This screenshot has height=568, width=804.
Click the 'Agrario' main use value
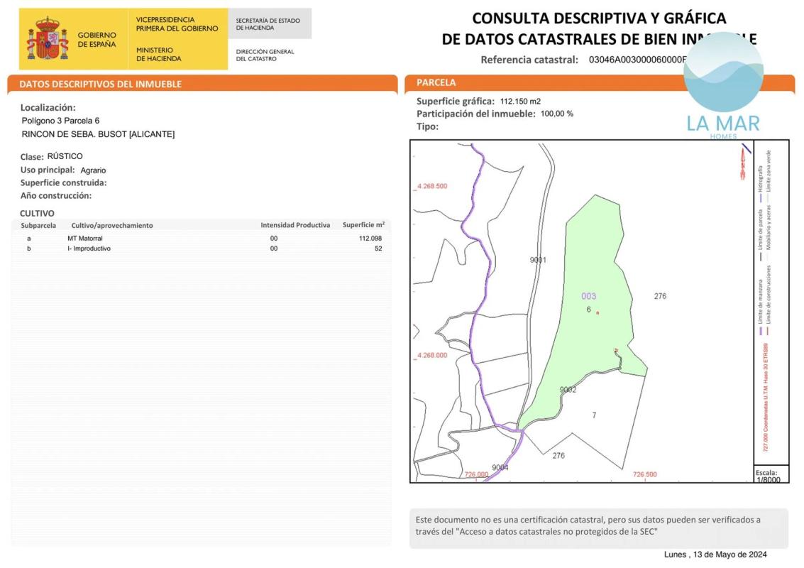point(94,170)
